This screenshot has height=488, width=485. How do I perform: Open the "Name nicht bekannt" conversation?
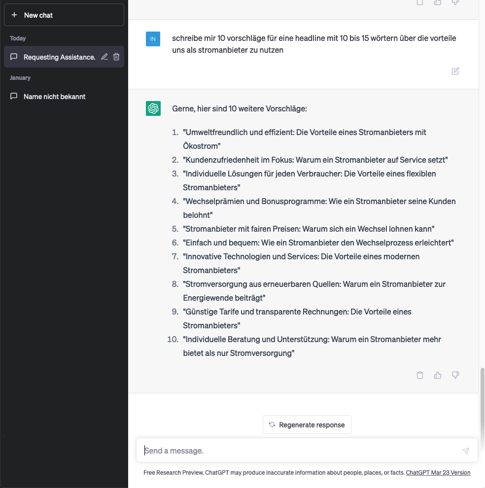coord(54,97)
